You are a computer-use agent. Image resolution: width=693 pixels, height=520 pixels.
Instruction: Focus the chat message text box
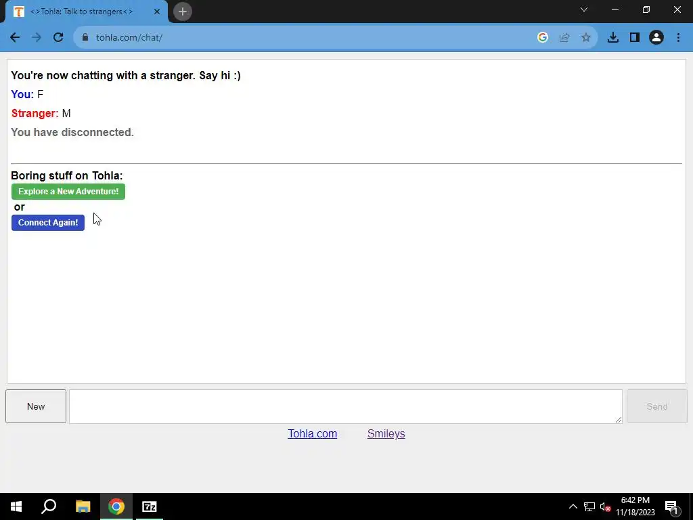(x=346, y=406)
